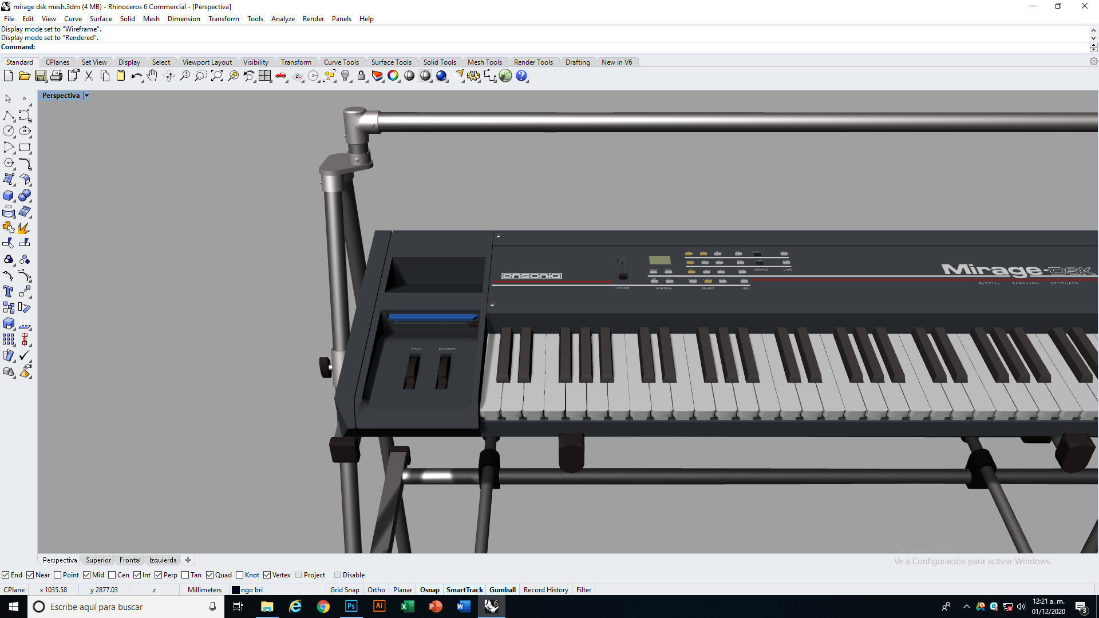Click the blue Render sphere icon
This screenshot has width=1099, height=618.
tap(441, 76)
